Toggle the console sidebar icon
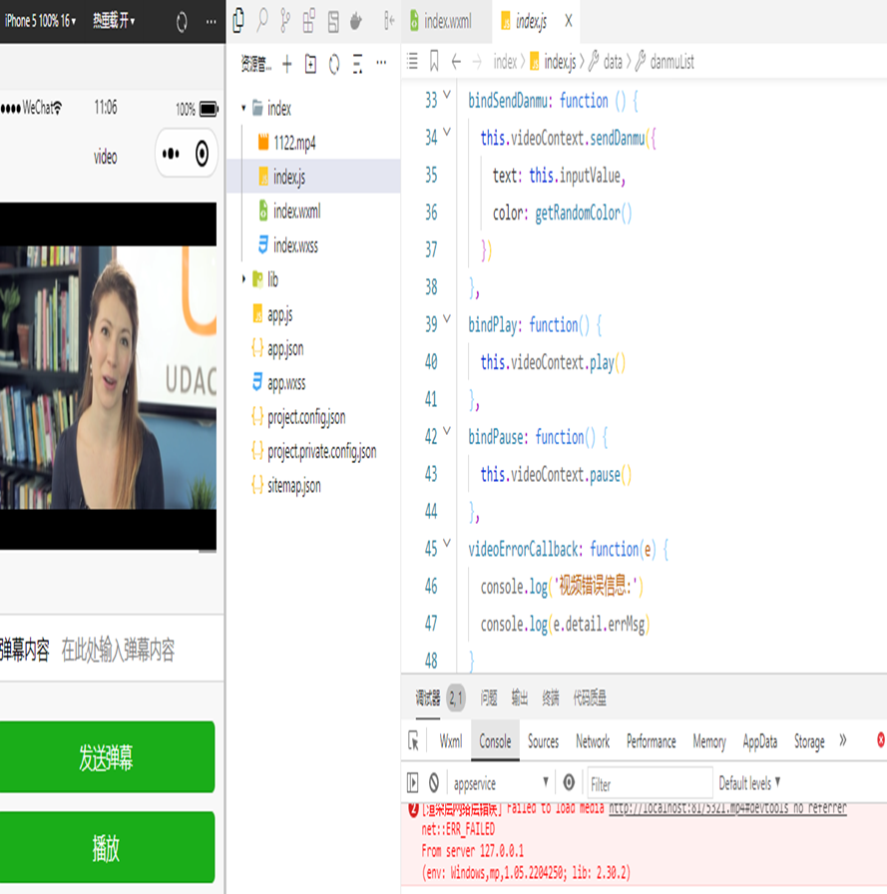 (x=413, y=783)
